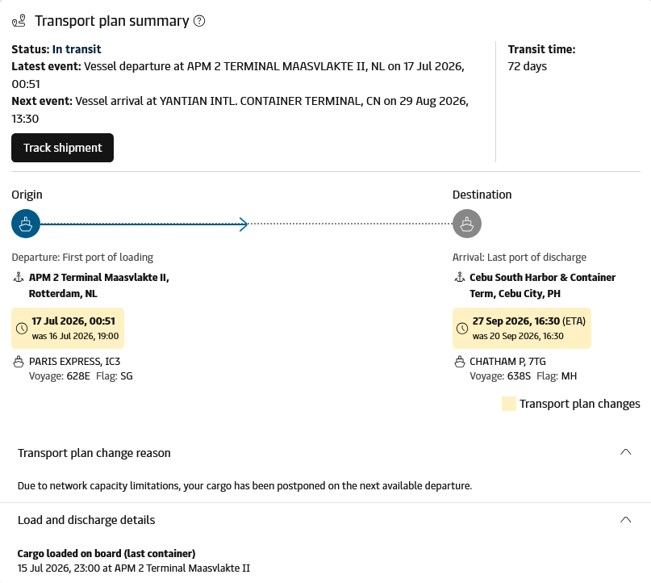Click the clock icon in destination ETA box
Image resolution: width=651 pixels, height=583 pixels.
[462, 329]
